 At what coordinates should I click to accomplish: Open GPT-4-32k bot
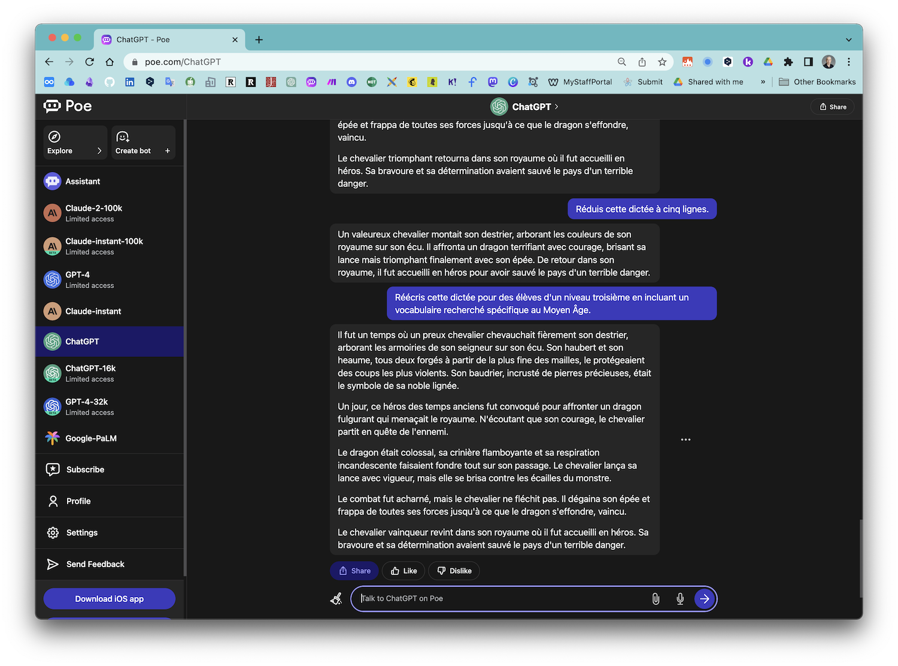110,407
